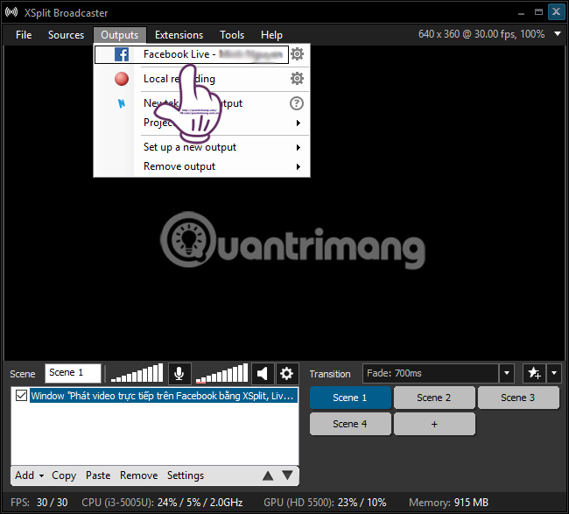Move source down with down arrow
This screenshot has width=569, height=514.
tap(287, 475)
